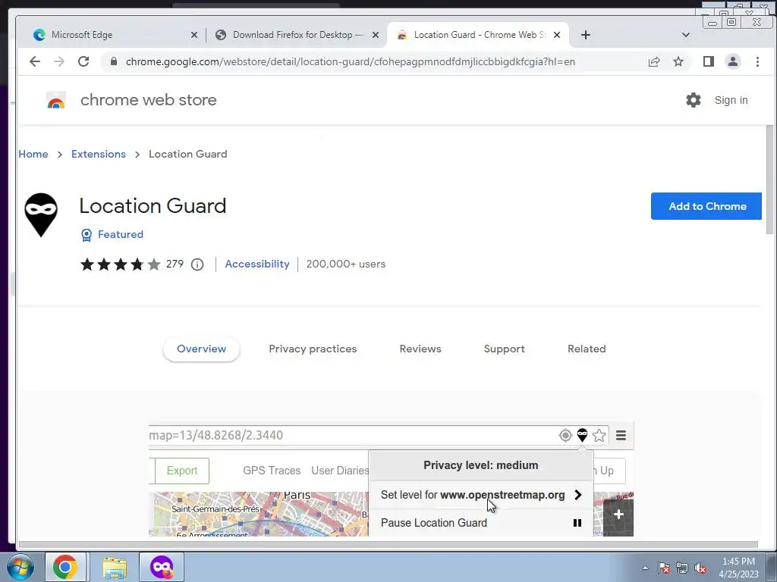777x582 pixels.
Task: Open the Support tab
Action: (504, 349)
